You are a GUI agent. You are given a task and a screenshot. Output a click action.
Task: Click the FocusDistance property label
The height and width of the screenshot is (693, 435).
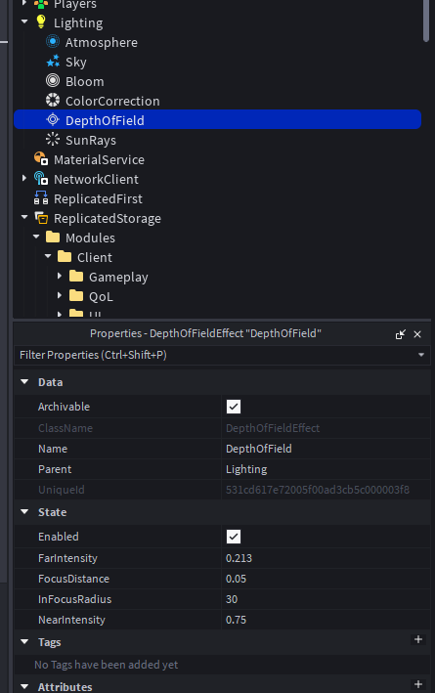point(73,579)
